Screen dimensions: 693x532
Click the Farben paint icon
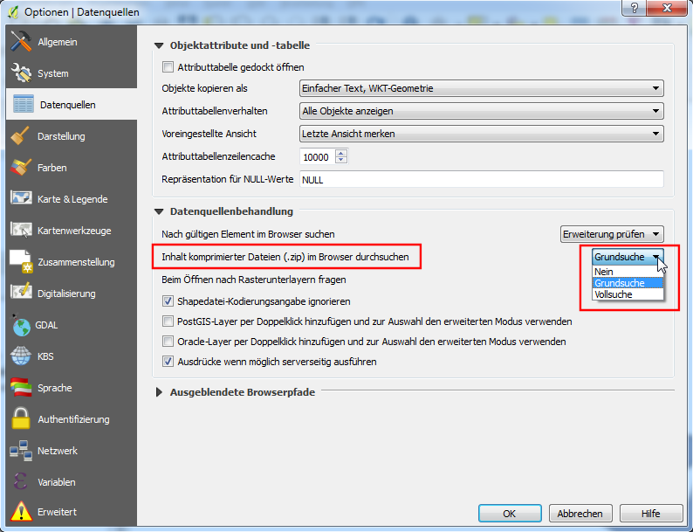coord(21,167)
